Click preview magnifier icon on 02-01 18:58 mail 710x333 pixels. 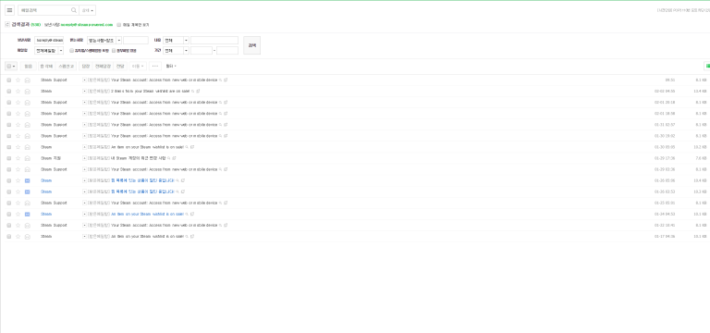click(x=221, y=113)
